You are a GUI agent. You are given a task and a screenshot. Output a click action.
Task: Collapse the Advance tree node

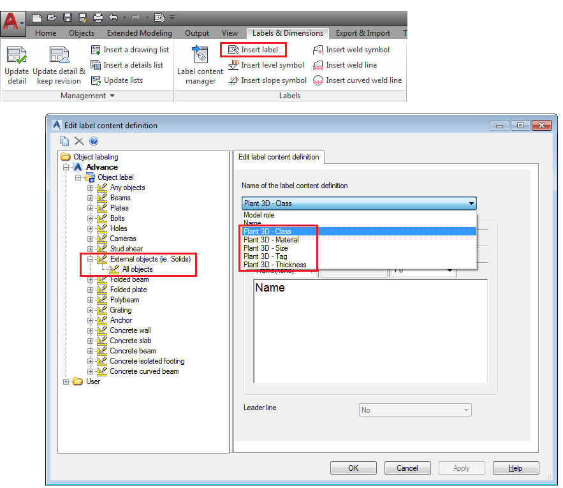tap(66, 167)
